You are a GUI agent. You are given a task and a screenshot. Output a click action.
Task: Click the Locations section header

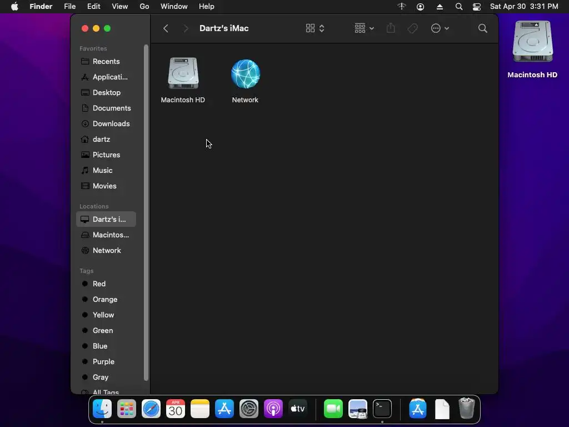(x=94, y=206)
